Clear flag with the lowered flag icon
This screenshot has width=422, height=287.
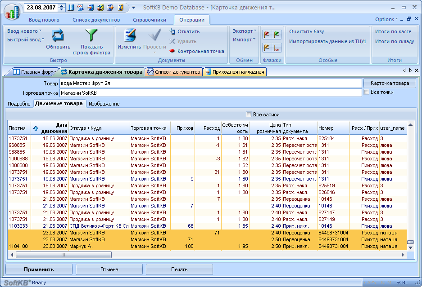pos(277,48)
